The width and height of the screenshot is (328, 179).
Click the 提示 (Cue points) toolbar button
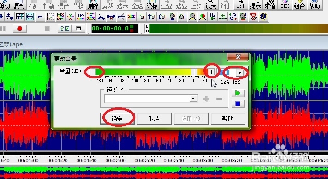click(255, 5)
